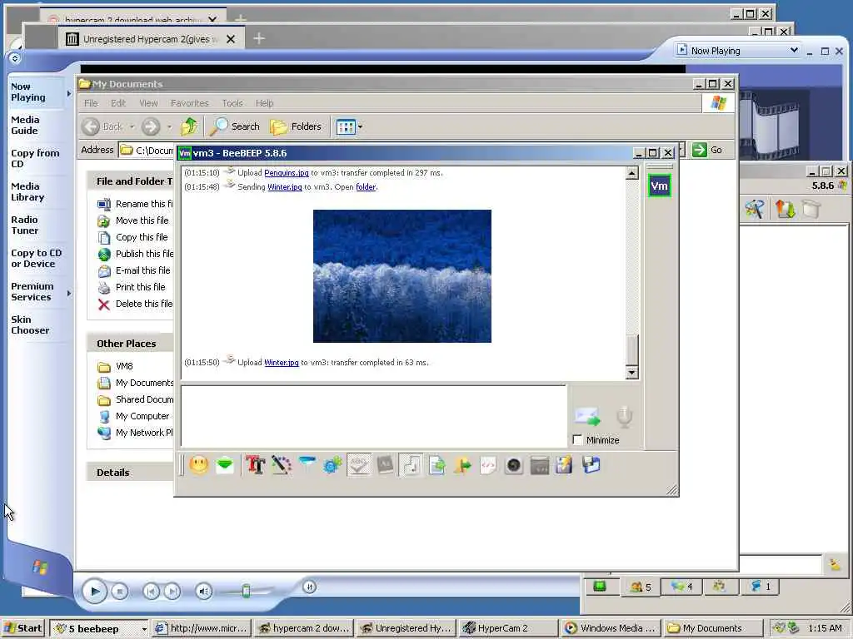Click the microphone voice message icon
Screen dimensions: 853x639
[625, 417]
